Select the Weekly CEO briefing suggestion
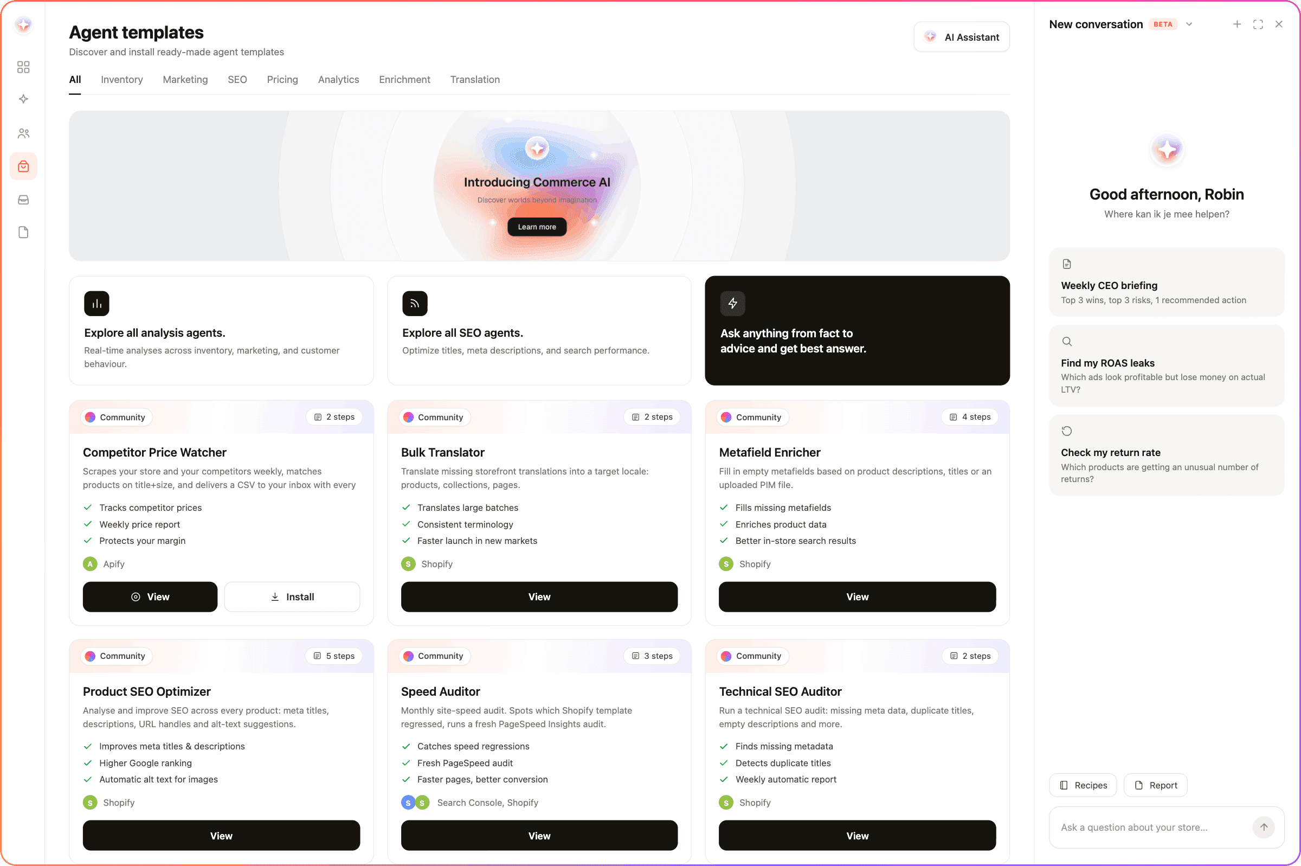Viewport: 1301px width, 866px height. 1167,281
